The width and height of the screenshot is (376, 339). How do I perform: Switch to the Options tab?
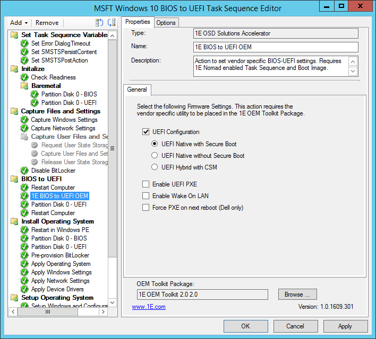point(166,22)
